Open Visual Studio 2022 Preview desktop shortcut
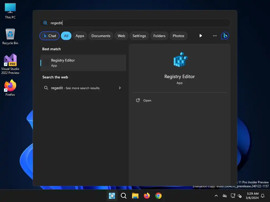Viewport: 270px width, 202px height. click(10, 64)
